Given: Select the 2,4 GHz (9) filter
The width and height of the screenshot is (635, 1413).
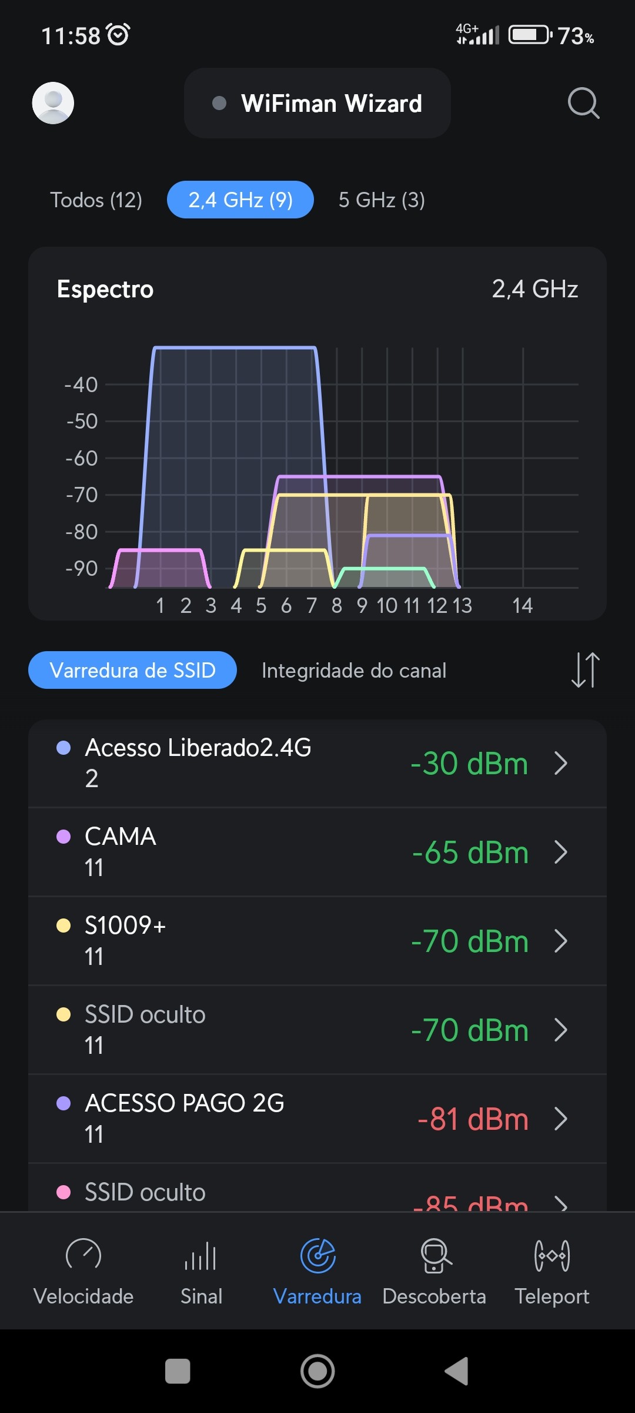Looking at the screenshot, I should (240, 200).
